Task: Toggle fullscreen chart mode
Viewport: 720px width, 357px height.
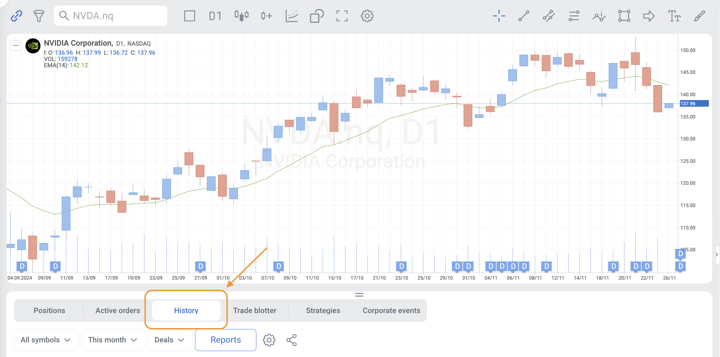Action: point(342,16)
